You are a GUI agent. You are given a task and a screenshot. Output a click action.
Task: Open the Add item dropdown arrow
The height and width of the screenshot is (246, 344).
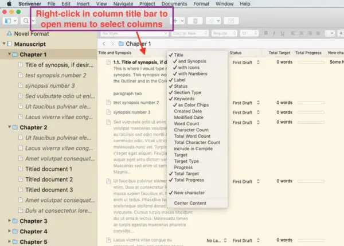click(182, 21)
